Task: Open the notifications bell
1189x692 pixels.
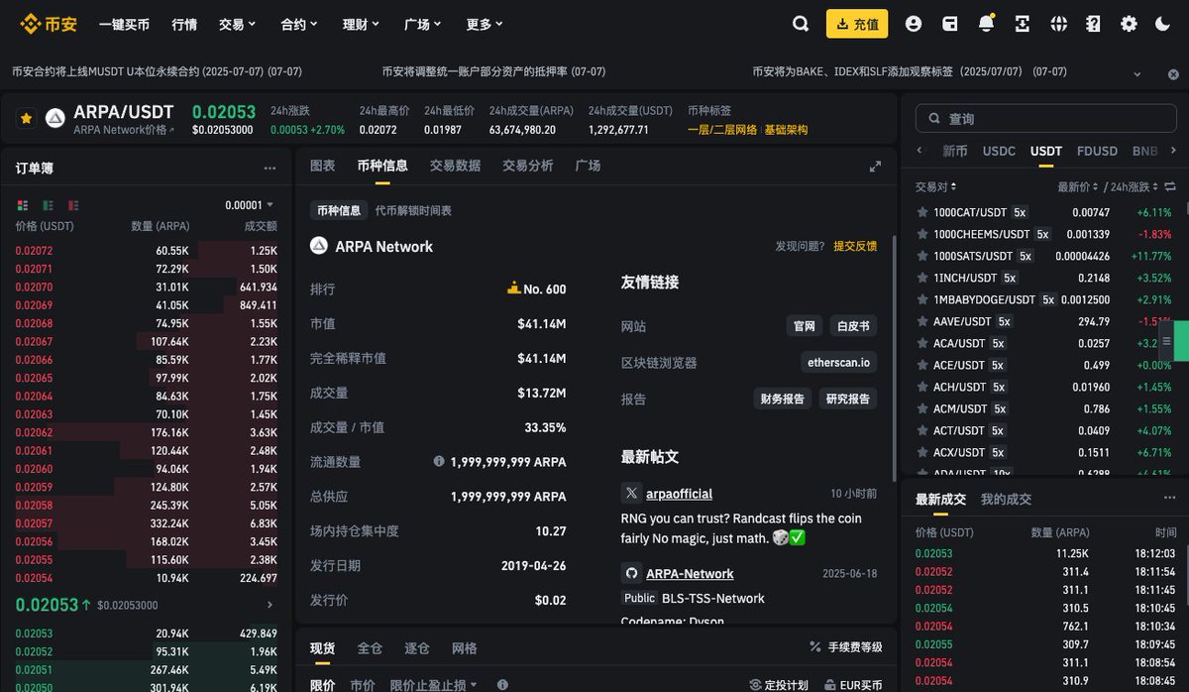Action: [x=986, y=24]
